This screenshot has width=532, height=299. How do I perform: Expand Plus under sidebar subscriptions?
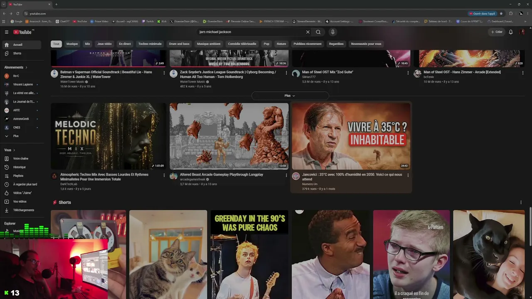(22, 136)
